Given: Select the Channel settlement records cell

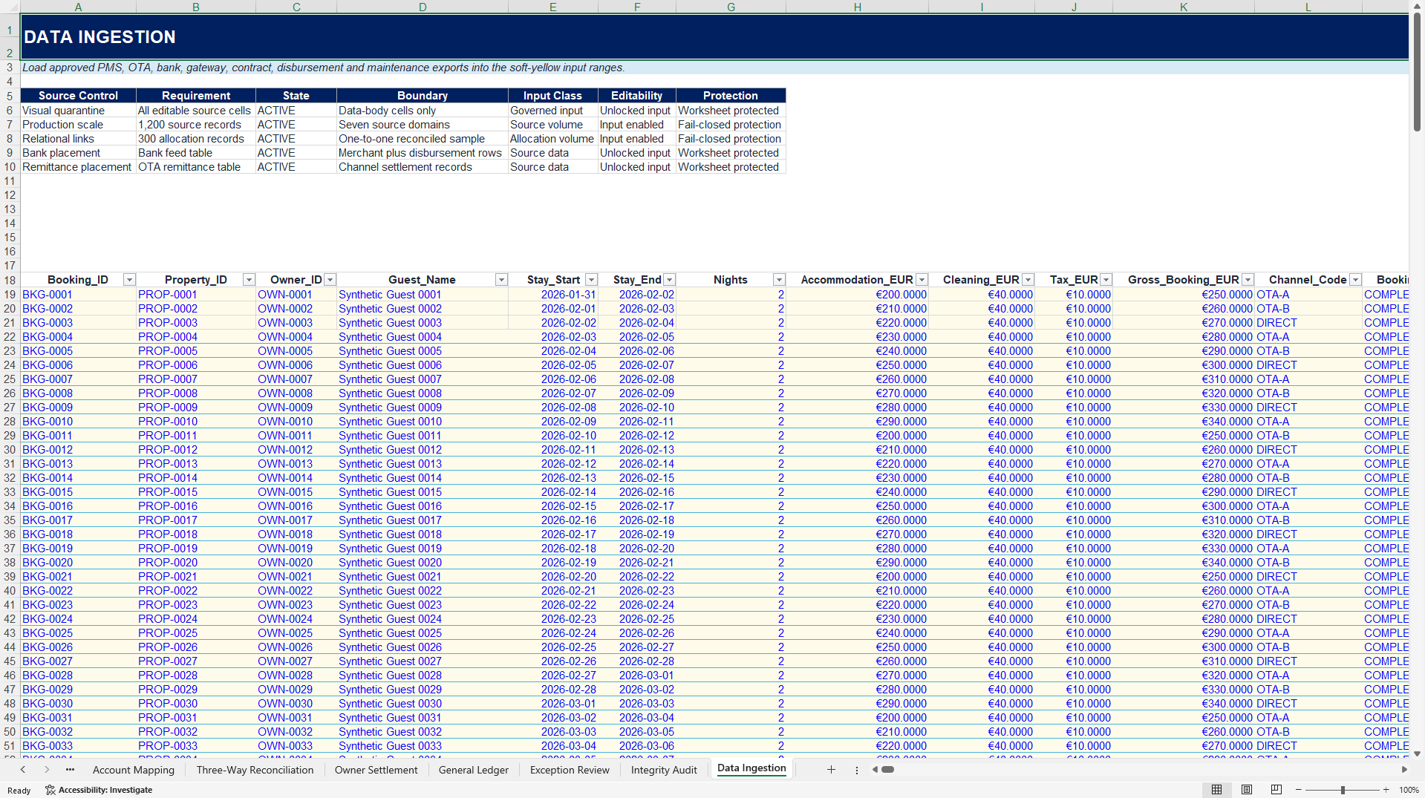Looking at the screenshot, I should tap(422, 167).
